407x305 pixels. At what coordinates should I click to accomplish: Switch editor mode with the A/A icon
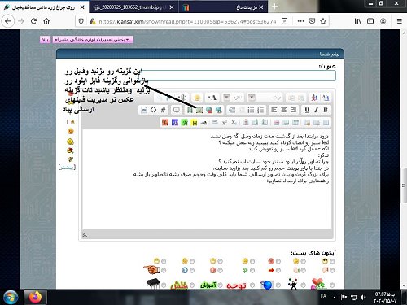point(326,98)
